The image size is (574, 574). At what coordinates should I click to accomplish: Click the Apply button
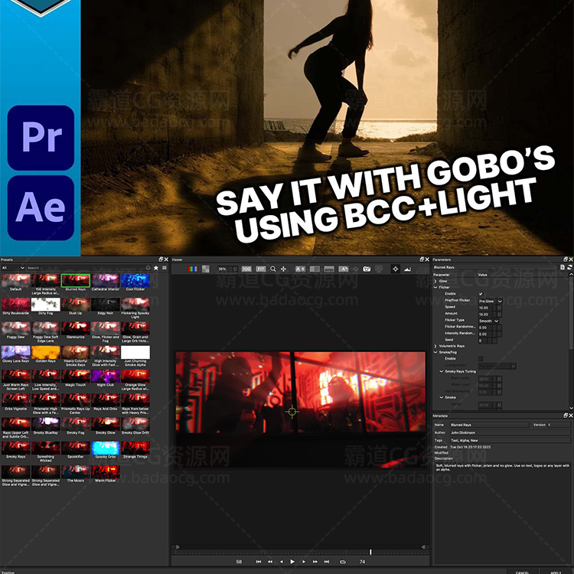click(x=556, y=572)
